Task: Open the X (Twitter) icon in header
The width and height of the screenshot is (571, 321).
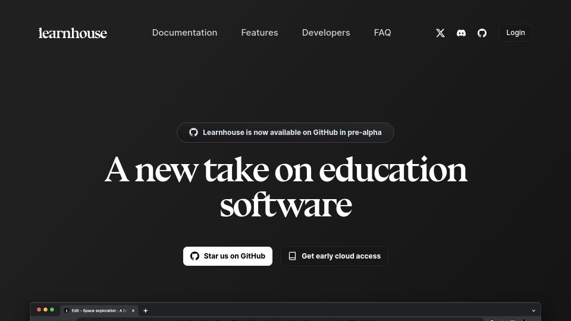Action: tap(440, 33)
